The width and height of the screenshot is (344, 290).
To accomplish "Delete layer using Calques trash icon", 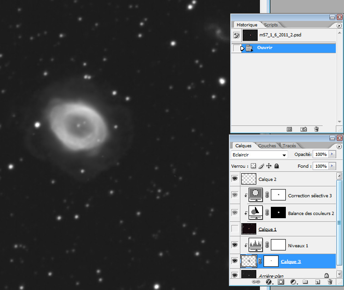I will click(330, 282).
